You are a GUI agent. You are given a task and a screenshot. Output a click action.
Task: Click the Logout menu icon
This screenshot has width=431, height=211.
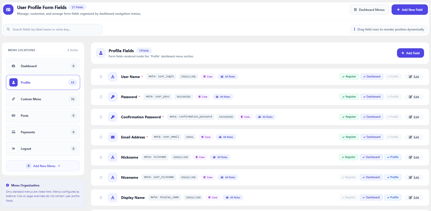(x=13, y=149)
